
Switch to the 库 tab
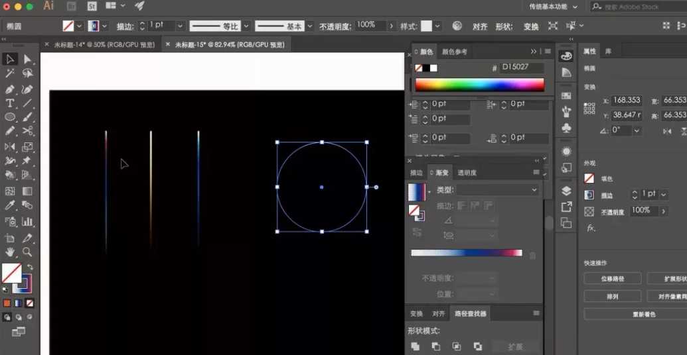(608, 51)
